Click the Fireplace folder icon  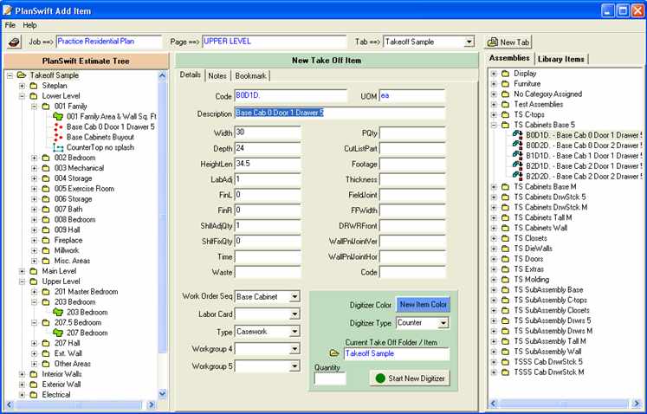[46, 240]
